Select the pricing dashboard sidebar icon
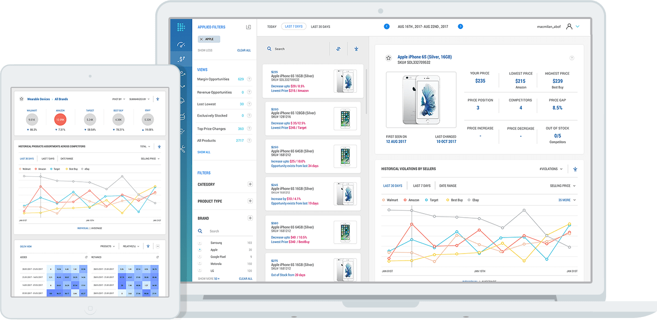Viewport: 657px width, 320px height. point(181,58)
